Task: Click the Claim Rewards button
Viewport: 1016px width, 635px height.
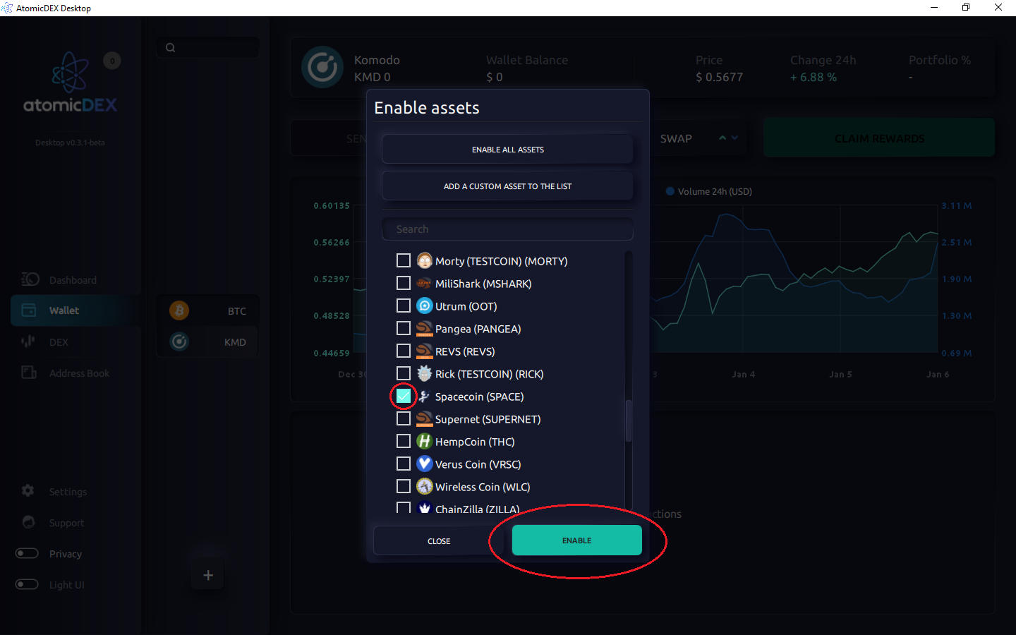Action: coord(879,138)
